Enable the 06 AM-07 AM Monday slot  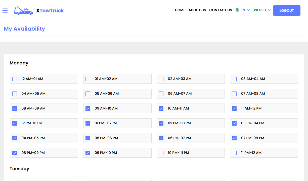[161, 94]
